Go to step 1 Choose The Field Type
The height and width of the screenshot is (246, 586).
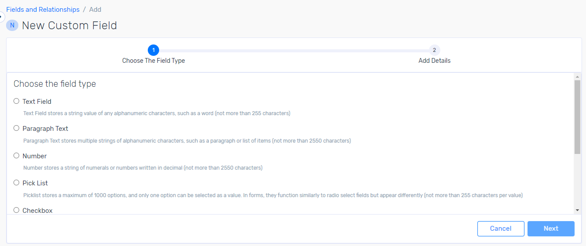point(153,50)
